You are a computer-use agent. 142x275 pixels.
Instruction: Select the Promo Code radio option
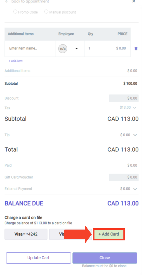point(15,12)
